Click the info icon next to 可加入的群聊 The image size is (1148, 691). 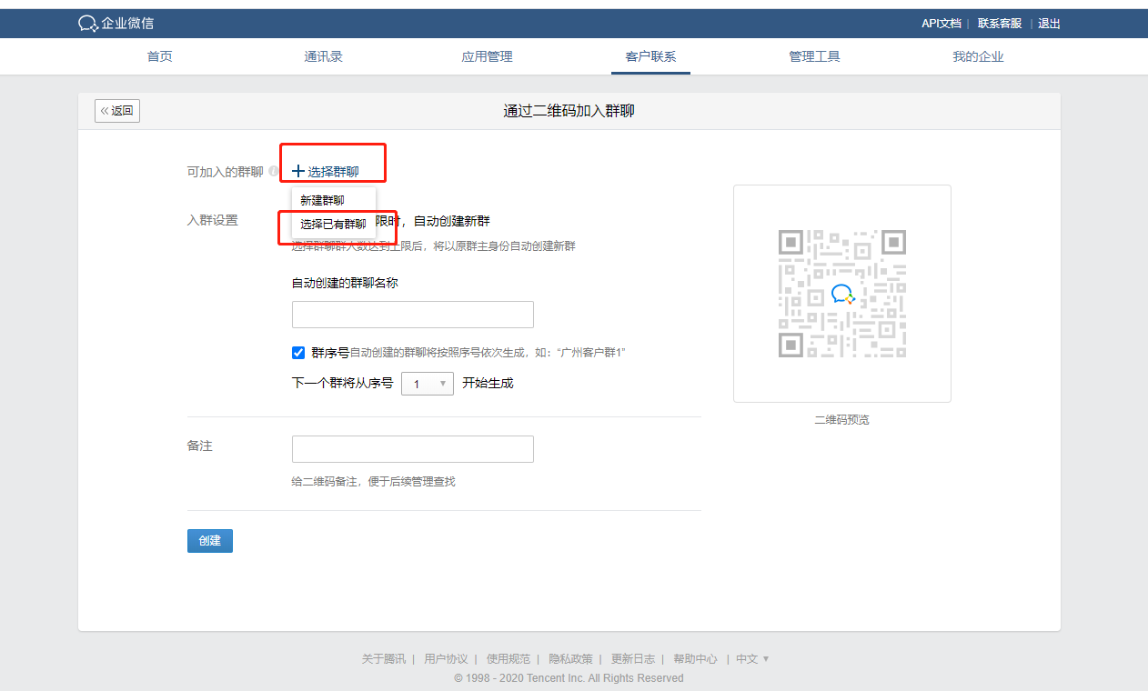point(273,171)
